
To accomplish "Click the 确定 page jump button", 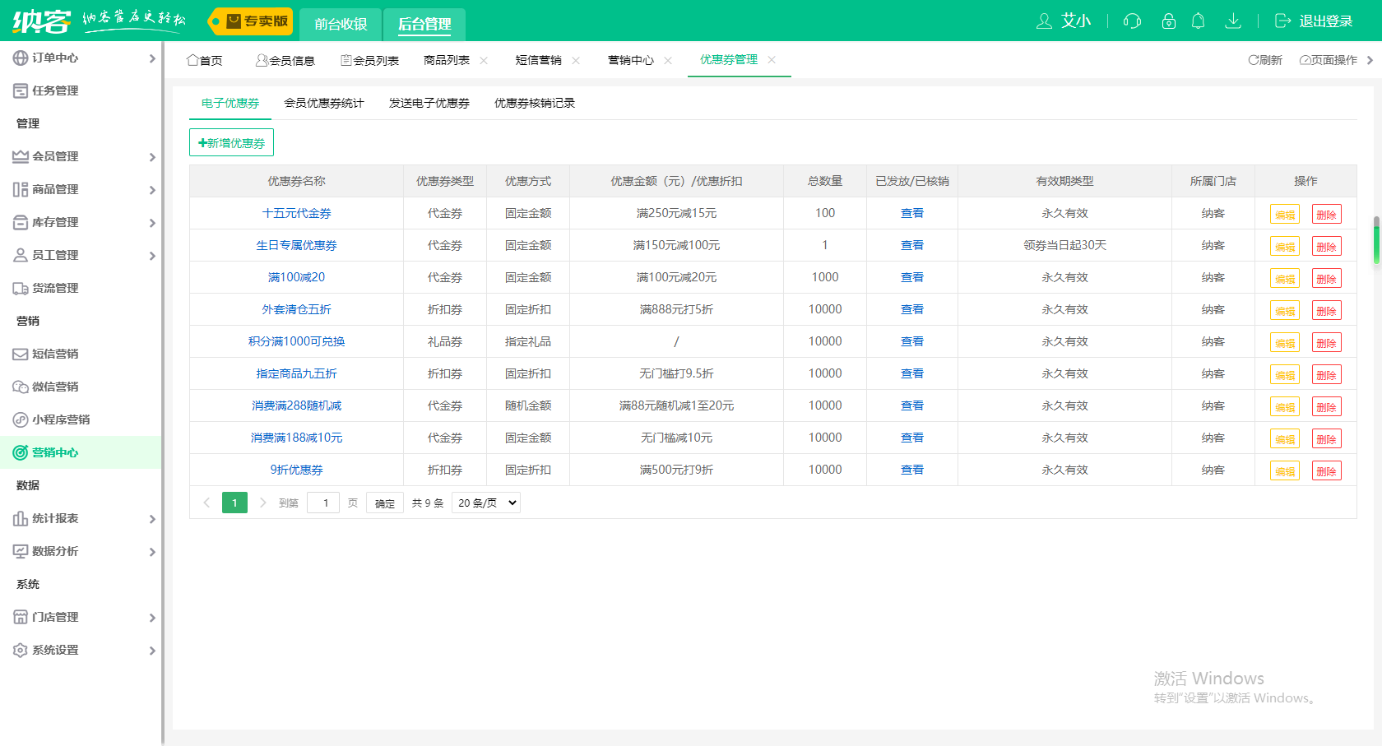I will click(x=385, y=503).
